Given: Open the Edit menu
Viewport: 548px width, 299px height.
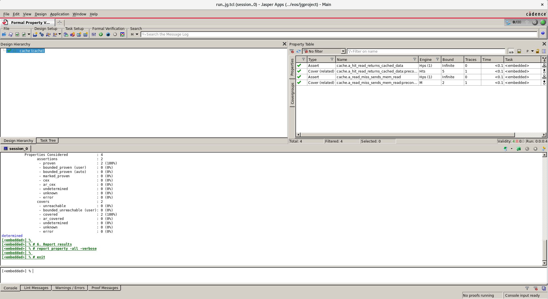Looking at the screenshot, I should pyautogui.click(x=16, y=14).
